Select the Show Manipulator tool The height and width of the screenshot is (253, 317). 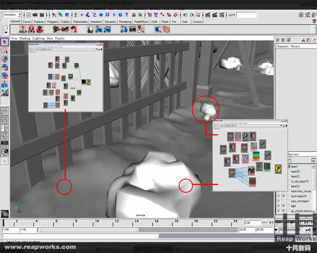5,84
